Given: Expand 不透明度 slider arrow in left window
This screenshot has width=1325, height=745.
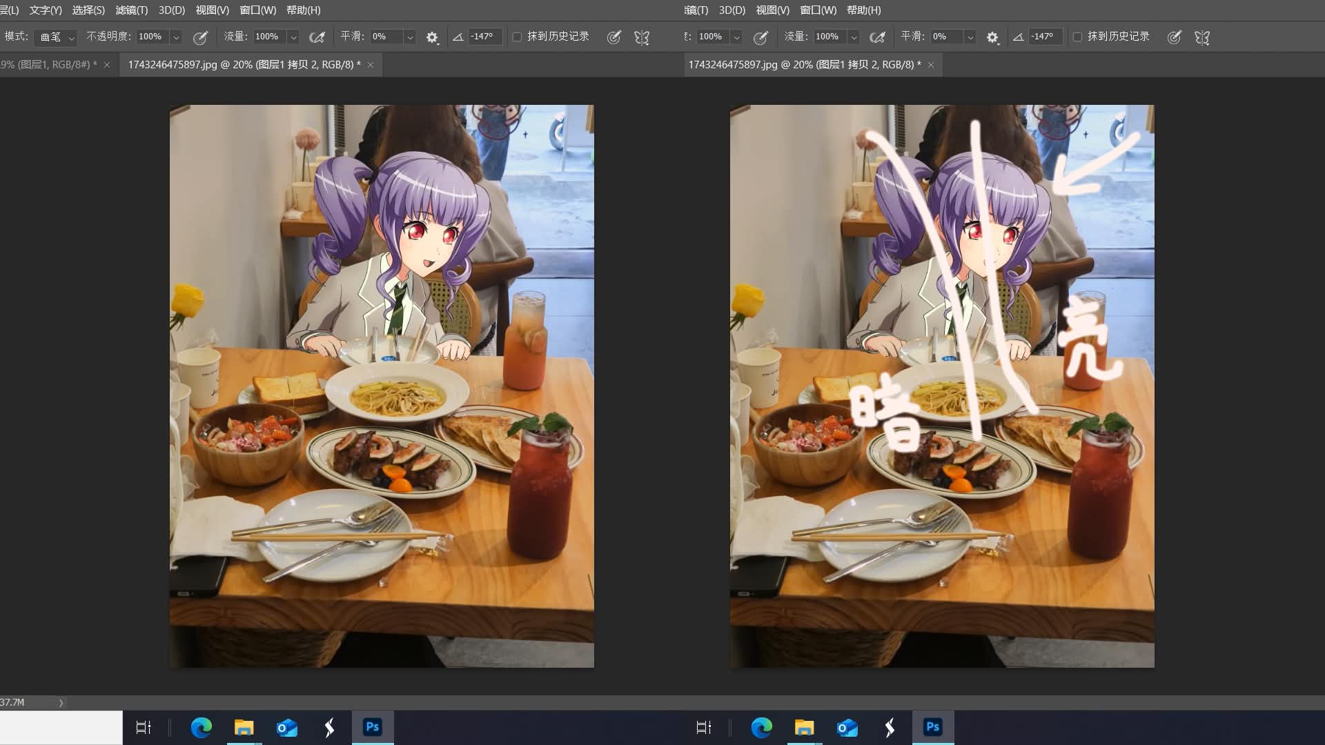Looking at the screenshot, I should coord(176,37).
